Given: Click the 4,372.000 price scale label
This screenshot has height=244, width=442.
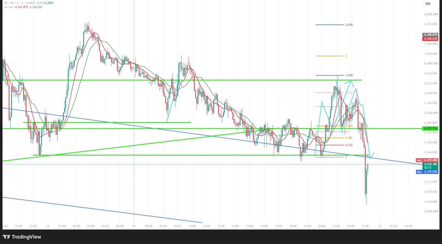Looking at the screenshot, I should click(x=430, y=83).
